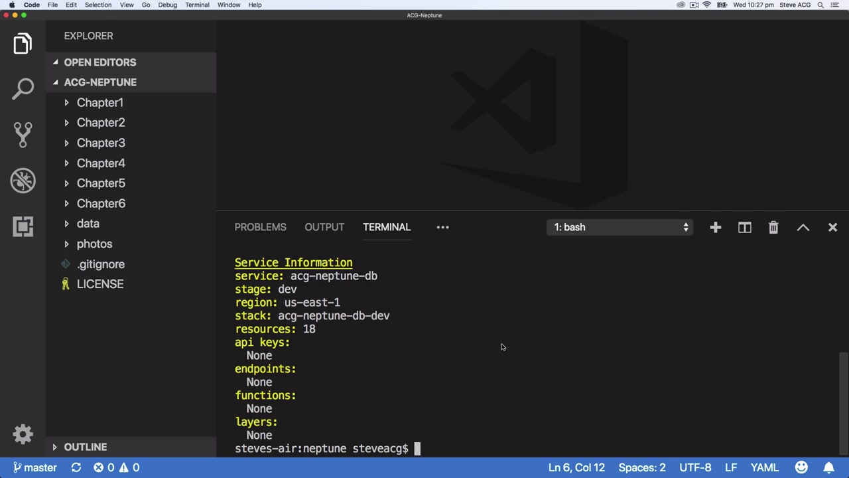The width and height of the screenshot is (849, 478).
Task: Open the View menu
Action: coord(126,5)
